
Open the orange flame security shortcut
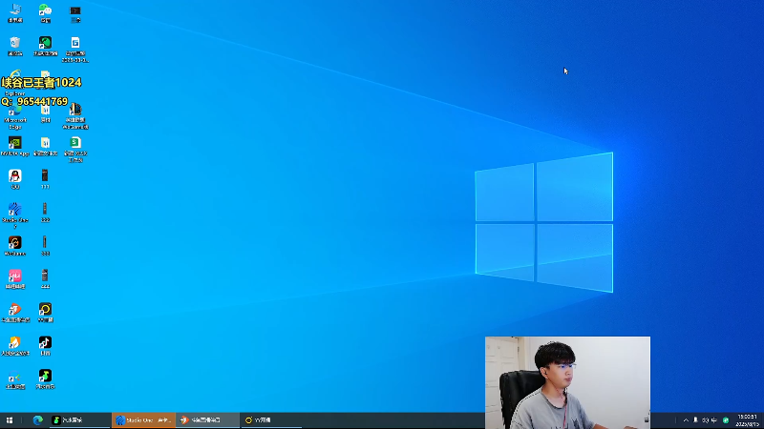coord(15,346)
